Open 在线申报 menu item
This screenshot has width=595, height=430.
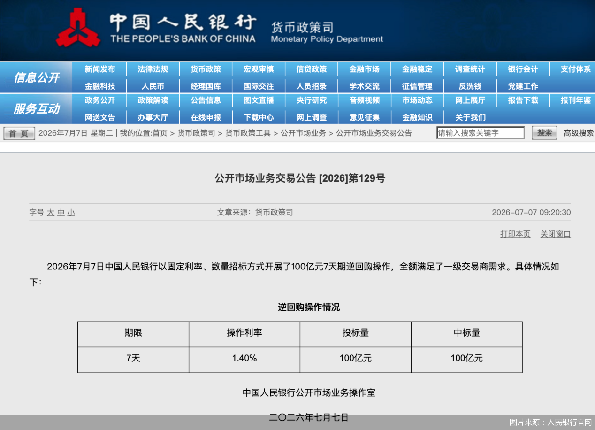(206, 117)
